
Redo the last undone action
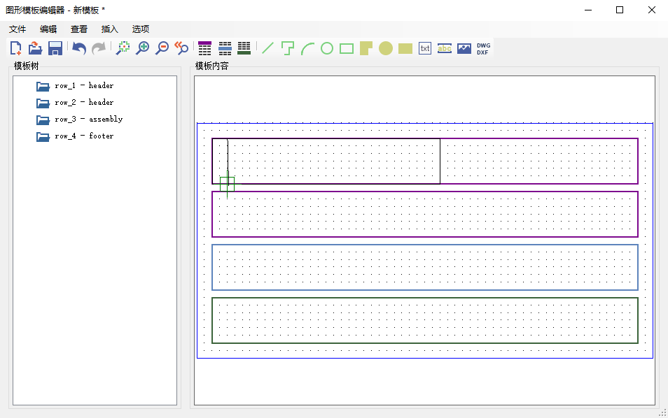pyautogui.click(x=99, y=48)
